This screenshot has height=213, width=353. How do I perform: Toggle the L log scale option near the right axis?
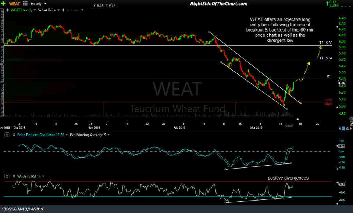(343, 129)
